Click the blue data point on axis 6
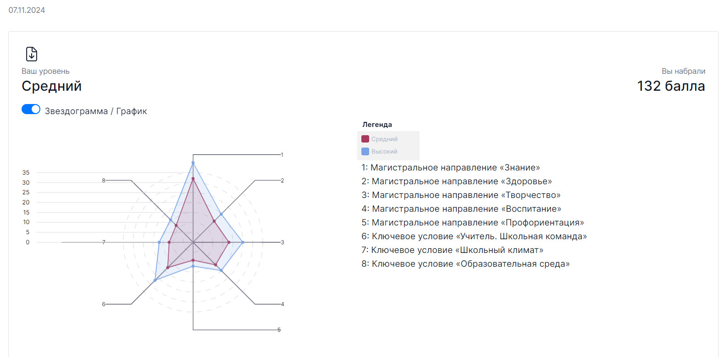The image size is (725, 357). (155, 280)
